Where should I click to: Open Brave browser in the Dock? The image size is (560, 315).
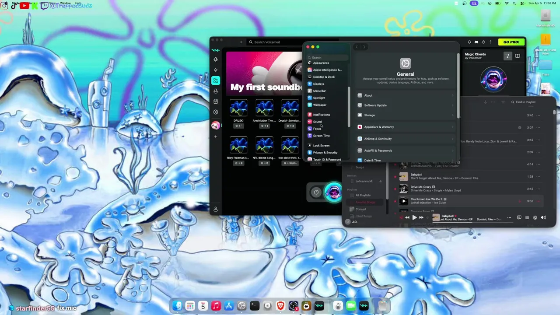pyautogui.click(x=280, y=306)
